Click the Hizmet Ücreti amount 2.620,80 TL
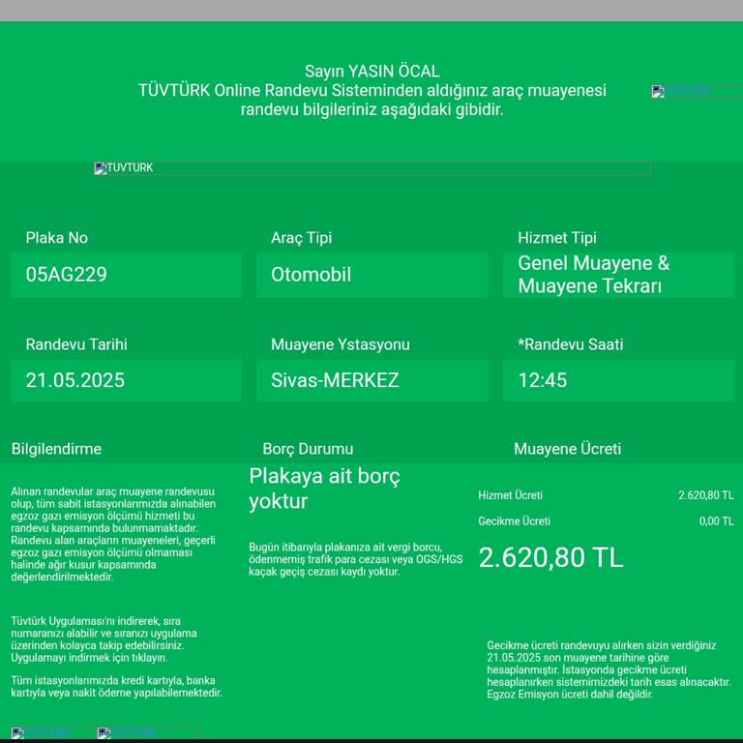 coord(705,495)
